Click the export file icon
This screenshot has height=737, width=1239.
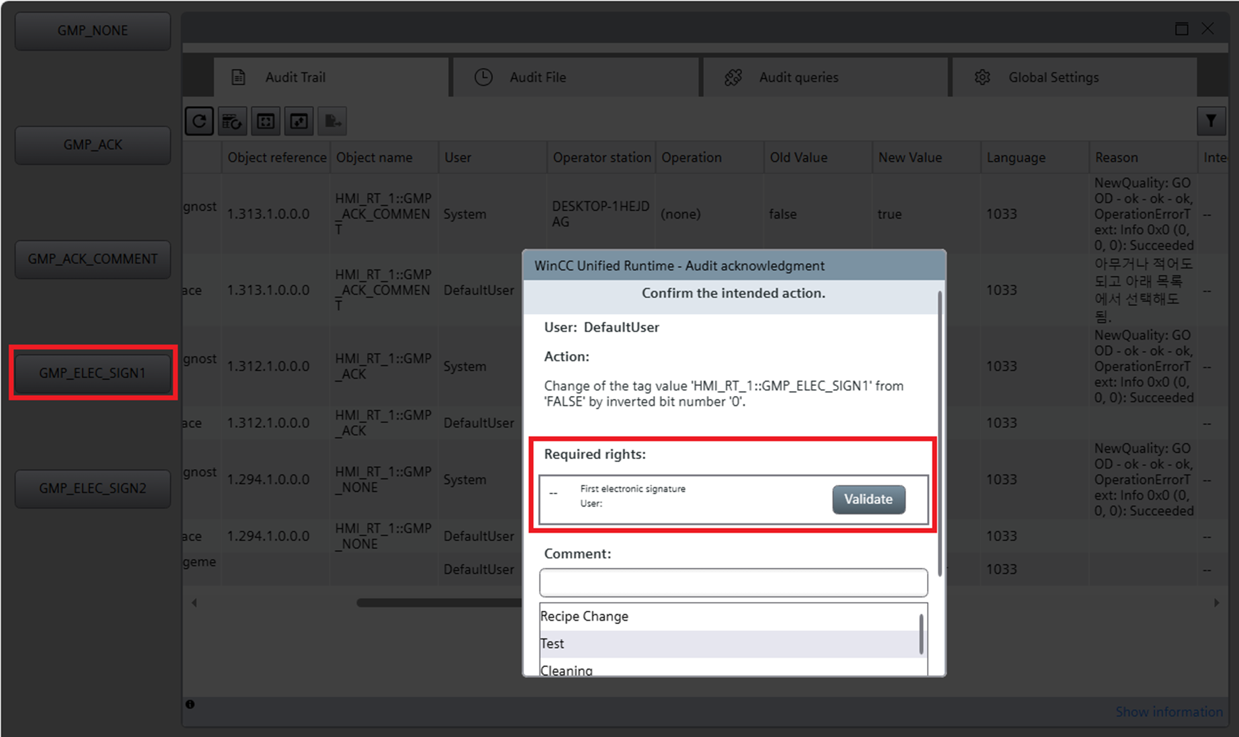click(332, 121)
